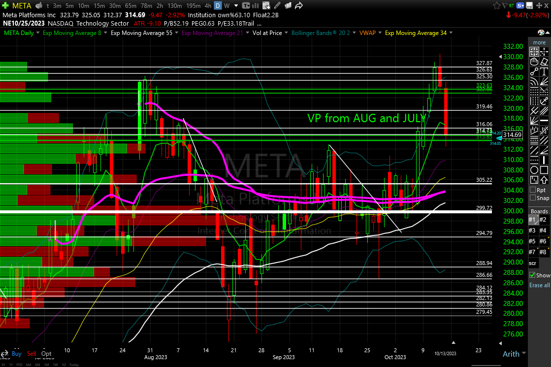
Task: Uncheck the Show drawings checkbox
Action: [533, 275]
